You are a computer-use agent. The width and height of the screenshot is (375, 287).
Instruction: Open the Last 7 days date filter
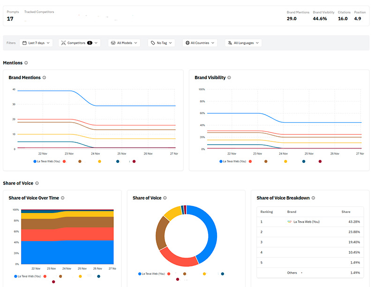coord(36,43)
